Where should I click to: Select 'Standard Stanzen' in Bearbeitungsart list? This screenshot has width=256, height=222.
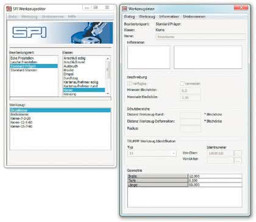tap(24, 70)
